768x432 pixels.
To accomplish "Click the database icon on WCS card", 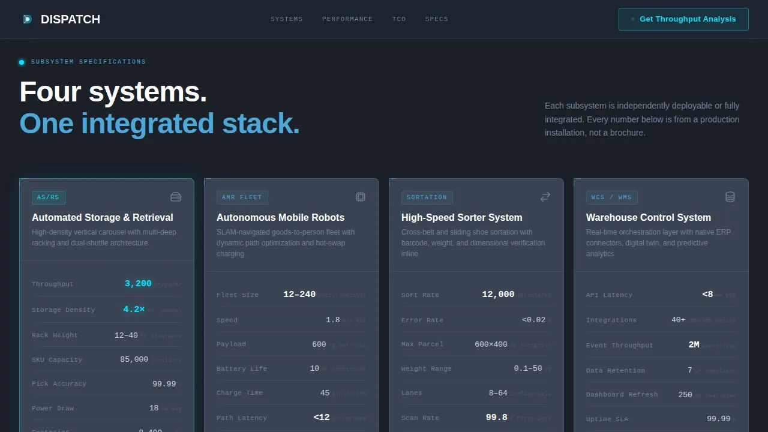I will tap(730, 197).
